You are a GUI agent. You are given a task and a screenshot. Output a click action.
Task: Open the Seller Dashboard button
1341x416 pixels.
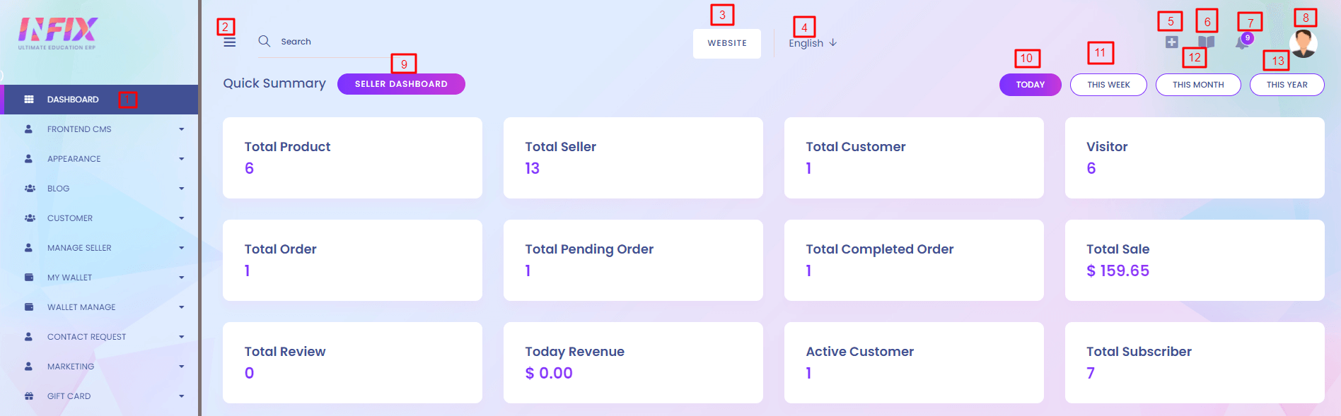[x=401, y=84]
